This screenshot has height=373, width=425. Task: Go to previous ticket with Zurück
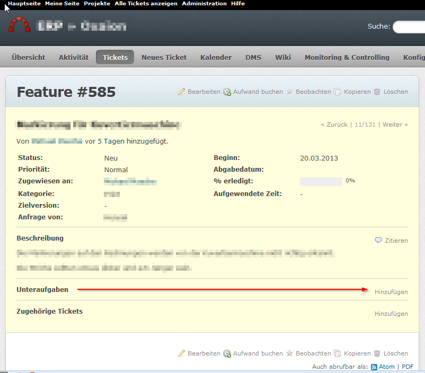click(x=334, y=125)
